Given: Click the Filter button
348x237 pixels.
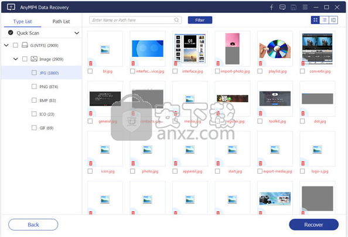Looking at the screenshot, I should 200,20.
